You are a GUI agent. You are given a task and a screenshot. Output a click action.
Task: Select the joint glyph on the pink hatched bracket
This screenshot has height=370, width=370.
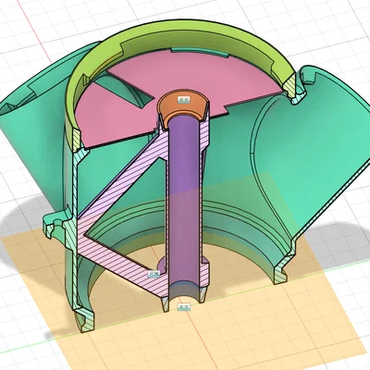click(154, 274)
